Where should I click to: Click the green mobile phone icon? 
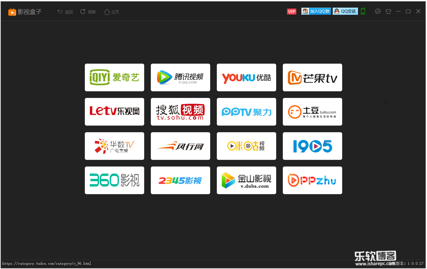tap(363, 11)
